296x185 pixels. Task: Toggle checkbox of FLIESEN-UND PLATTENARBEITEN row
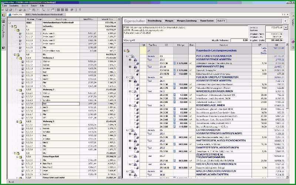pyautogui.click(x=130, y=77)
